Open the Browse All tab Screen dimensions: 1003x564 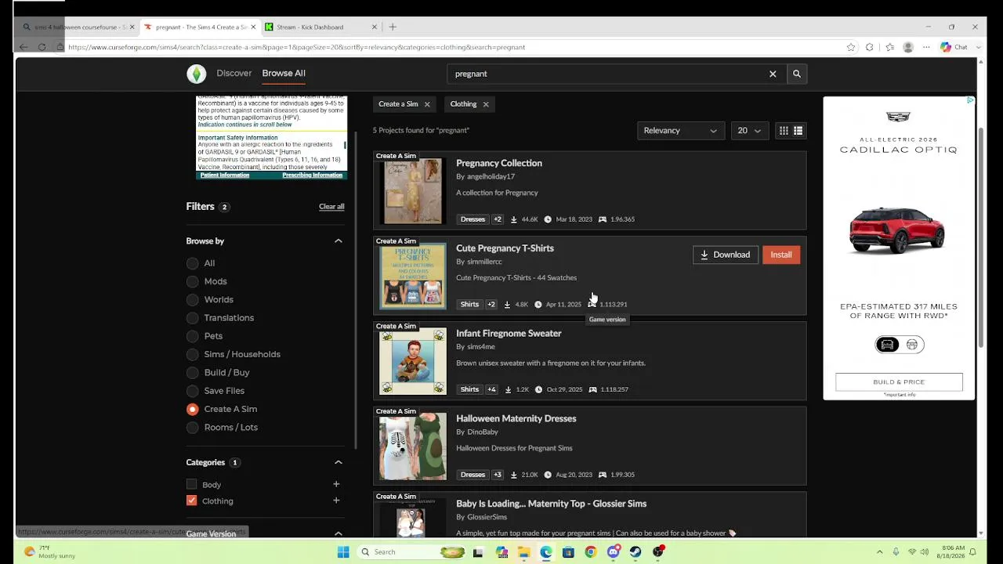point(284,74)
